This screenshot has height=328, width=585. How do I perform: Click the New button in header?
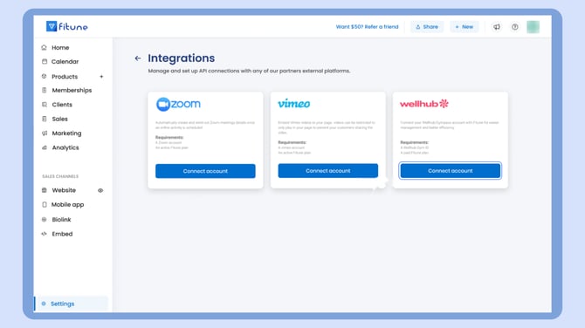tap(465, 27)
